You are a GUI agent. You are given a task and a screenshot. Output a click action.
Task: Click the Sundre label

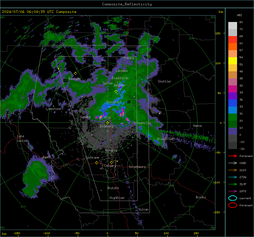tap(86, 117)
